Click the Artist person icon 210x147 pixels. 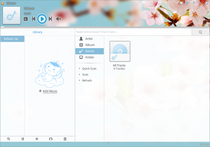click(x=81, y=39)
